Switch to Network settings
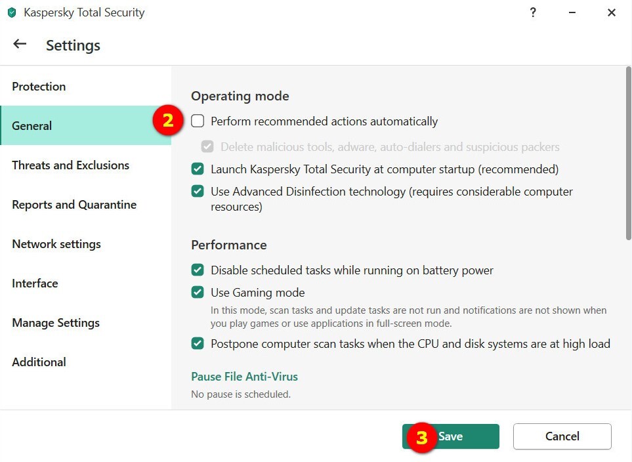The height and width of the screenshot is (462, 632). pos(56,244)
